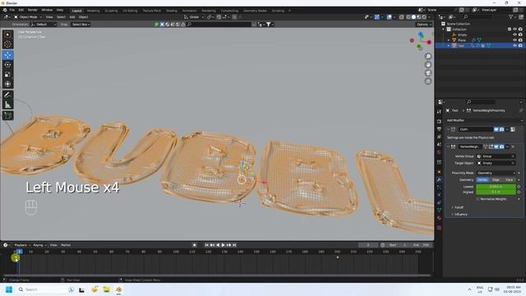Enable Normalize Weights checkbox

[x=478, y=199]
